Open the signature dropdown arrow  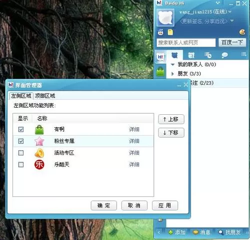232,21
